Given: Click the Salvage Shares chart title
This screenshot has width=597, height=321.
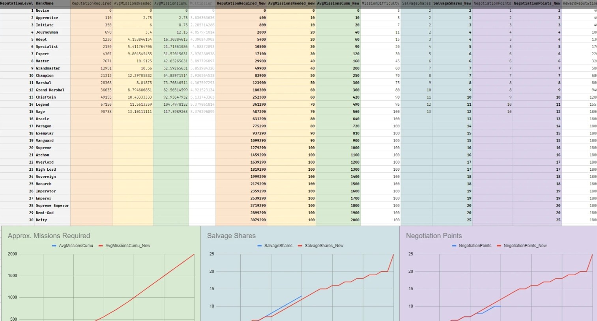Looking at the screenshot, I should (x=231, y=236).
